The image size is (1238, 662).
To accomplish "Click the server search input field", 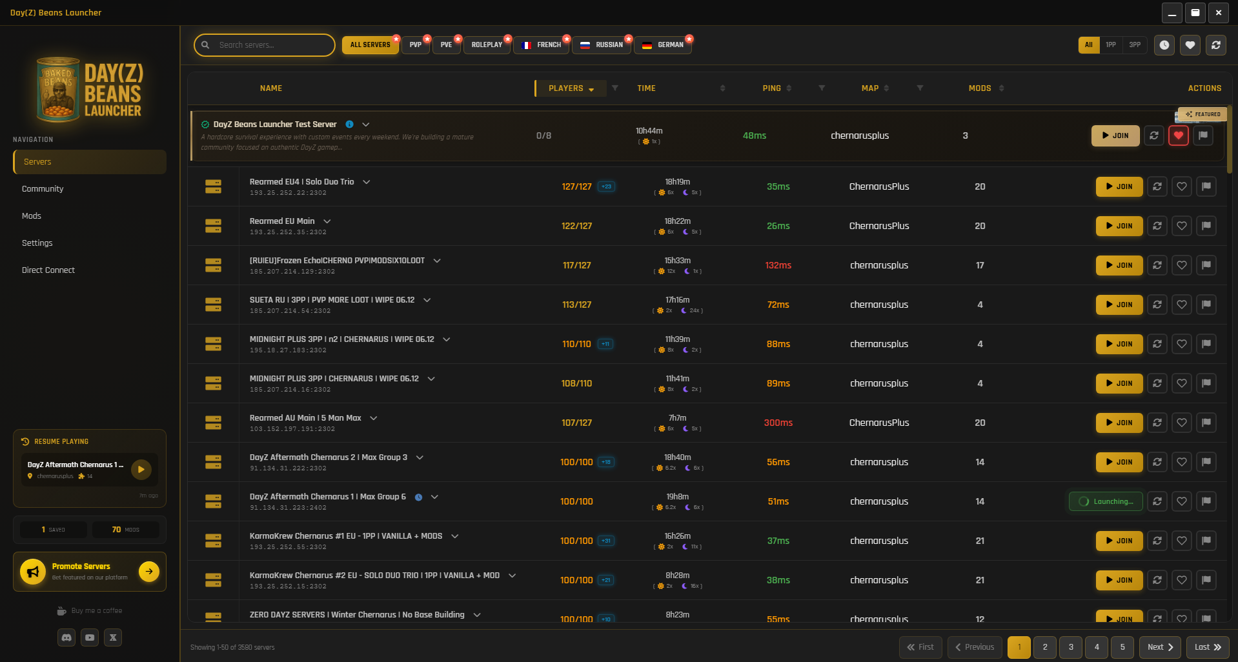I will tap(265, 45).
